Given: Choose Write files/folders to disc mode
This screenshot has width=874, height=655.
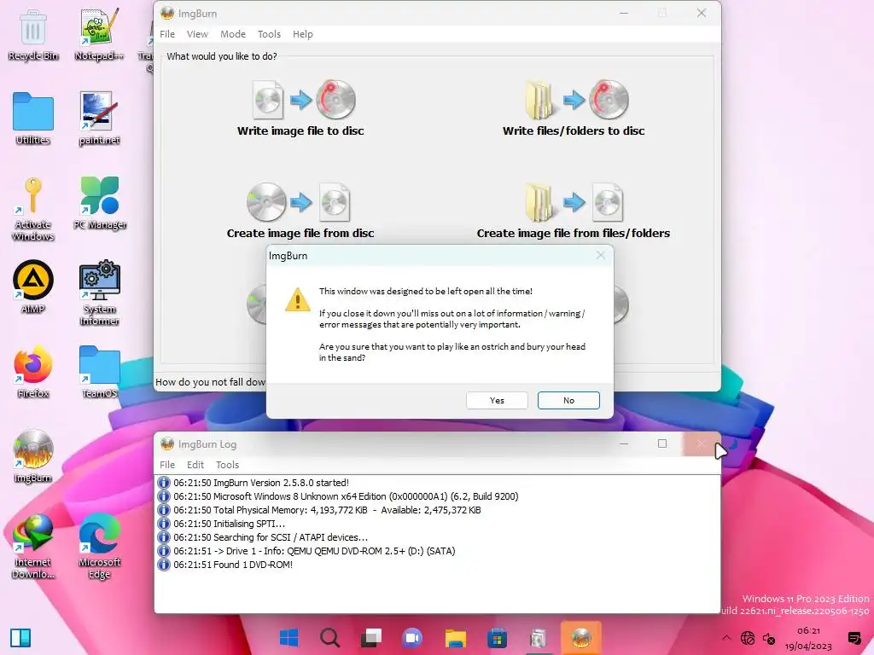Looking at the screenshot, I should click(x=574, y=108).
